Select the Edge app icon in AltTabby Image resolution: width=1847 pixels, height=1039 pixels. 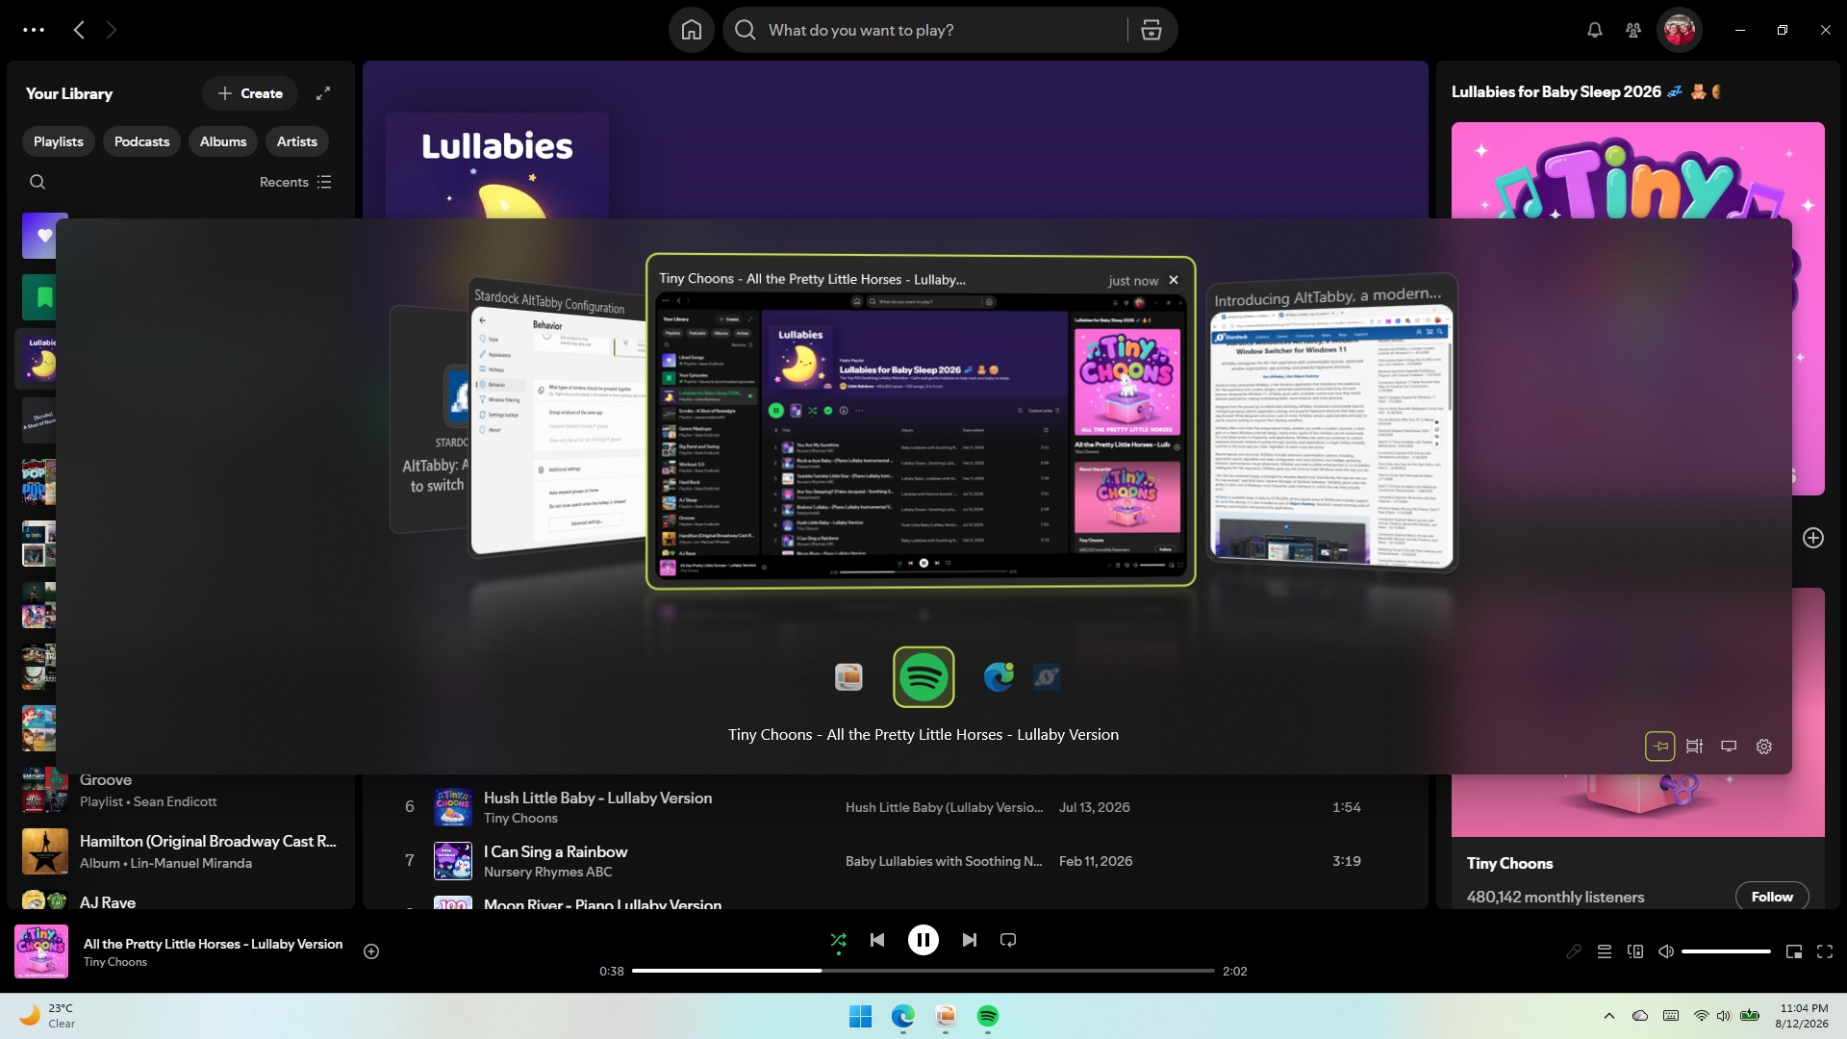(x=999, y=677)
